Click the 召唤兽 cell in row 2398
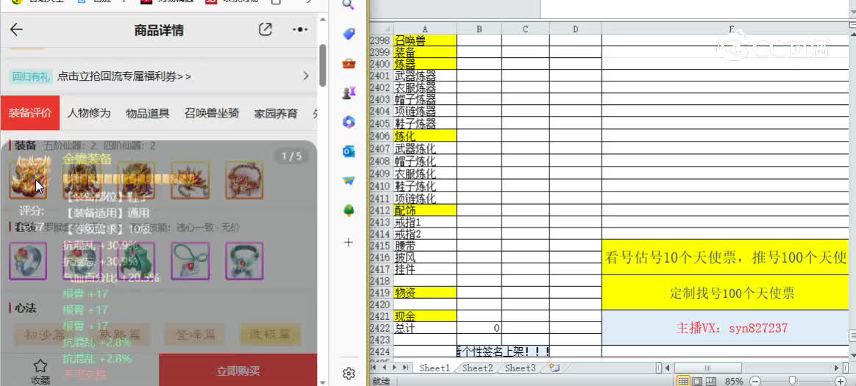Screen dimensions: 856x386 click(425, 40)
